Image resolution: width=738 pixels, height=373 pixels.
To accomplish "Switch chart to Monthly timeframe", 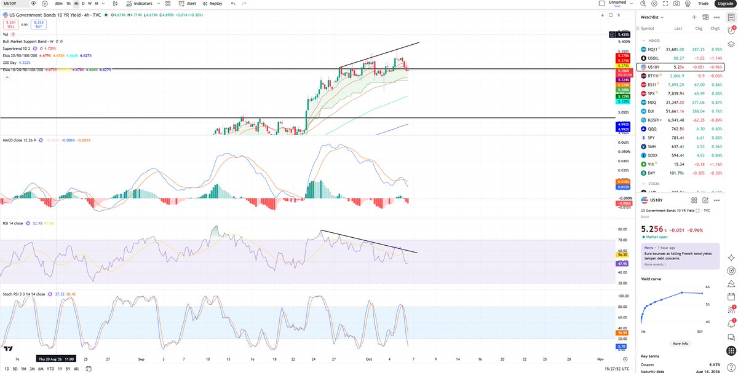I will 97,3.
